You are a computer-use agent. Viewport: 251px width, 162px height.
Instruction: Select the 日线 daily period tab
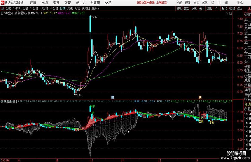(63, 8)
